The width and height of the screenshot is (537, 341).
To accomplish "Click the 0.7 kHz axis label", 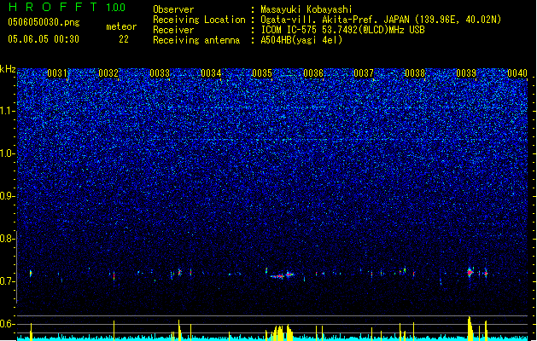I will pos(8,281).
